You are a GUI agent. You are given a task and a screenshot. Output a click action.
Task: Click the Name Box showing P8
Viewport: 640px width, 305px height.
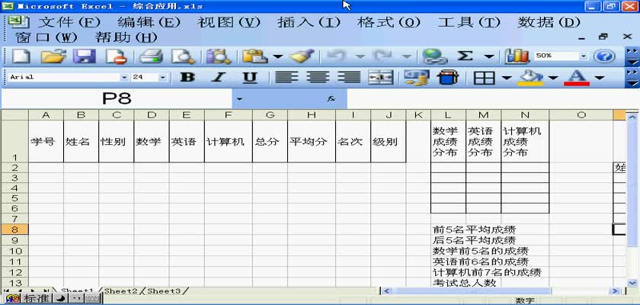117,99
